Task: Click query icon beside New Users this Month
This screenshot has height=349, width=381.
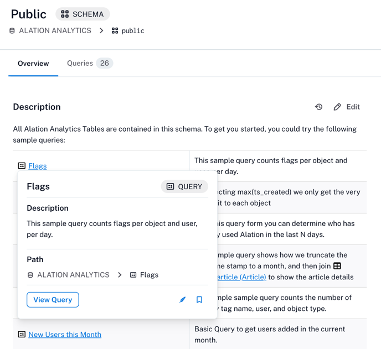Action: [22, 334]
